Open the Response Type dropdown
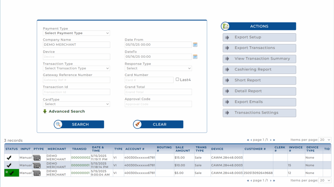This screenshot has height=187, width=334. click(158, 68)
